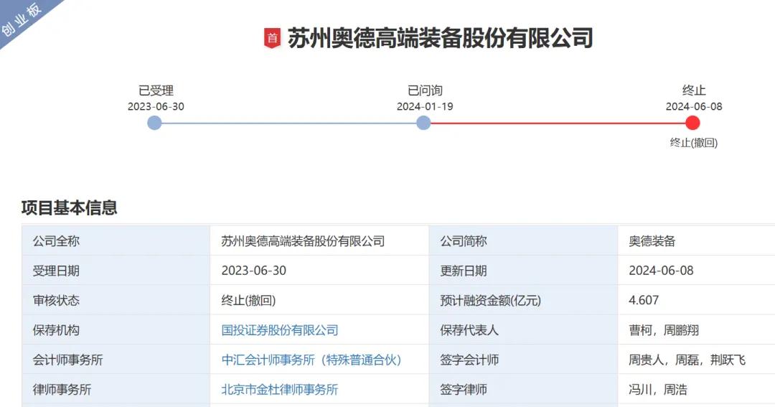Click the 审核状态 value 终止(撤回) in table
The height and width of the screenshot is (407, 775).
(248, 300)
